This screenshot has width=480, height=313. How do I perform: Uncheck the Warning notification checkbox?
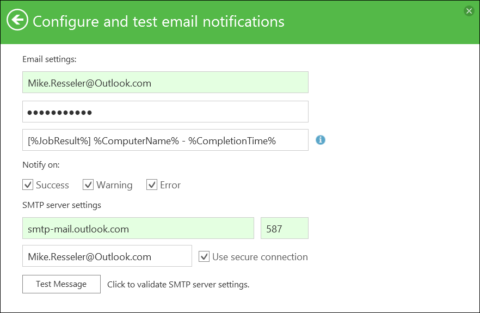(x=88, y=185)
